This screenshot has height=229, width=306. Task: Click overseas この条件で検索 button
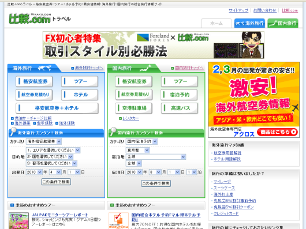pyautogui.click(x=56, y=182)
